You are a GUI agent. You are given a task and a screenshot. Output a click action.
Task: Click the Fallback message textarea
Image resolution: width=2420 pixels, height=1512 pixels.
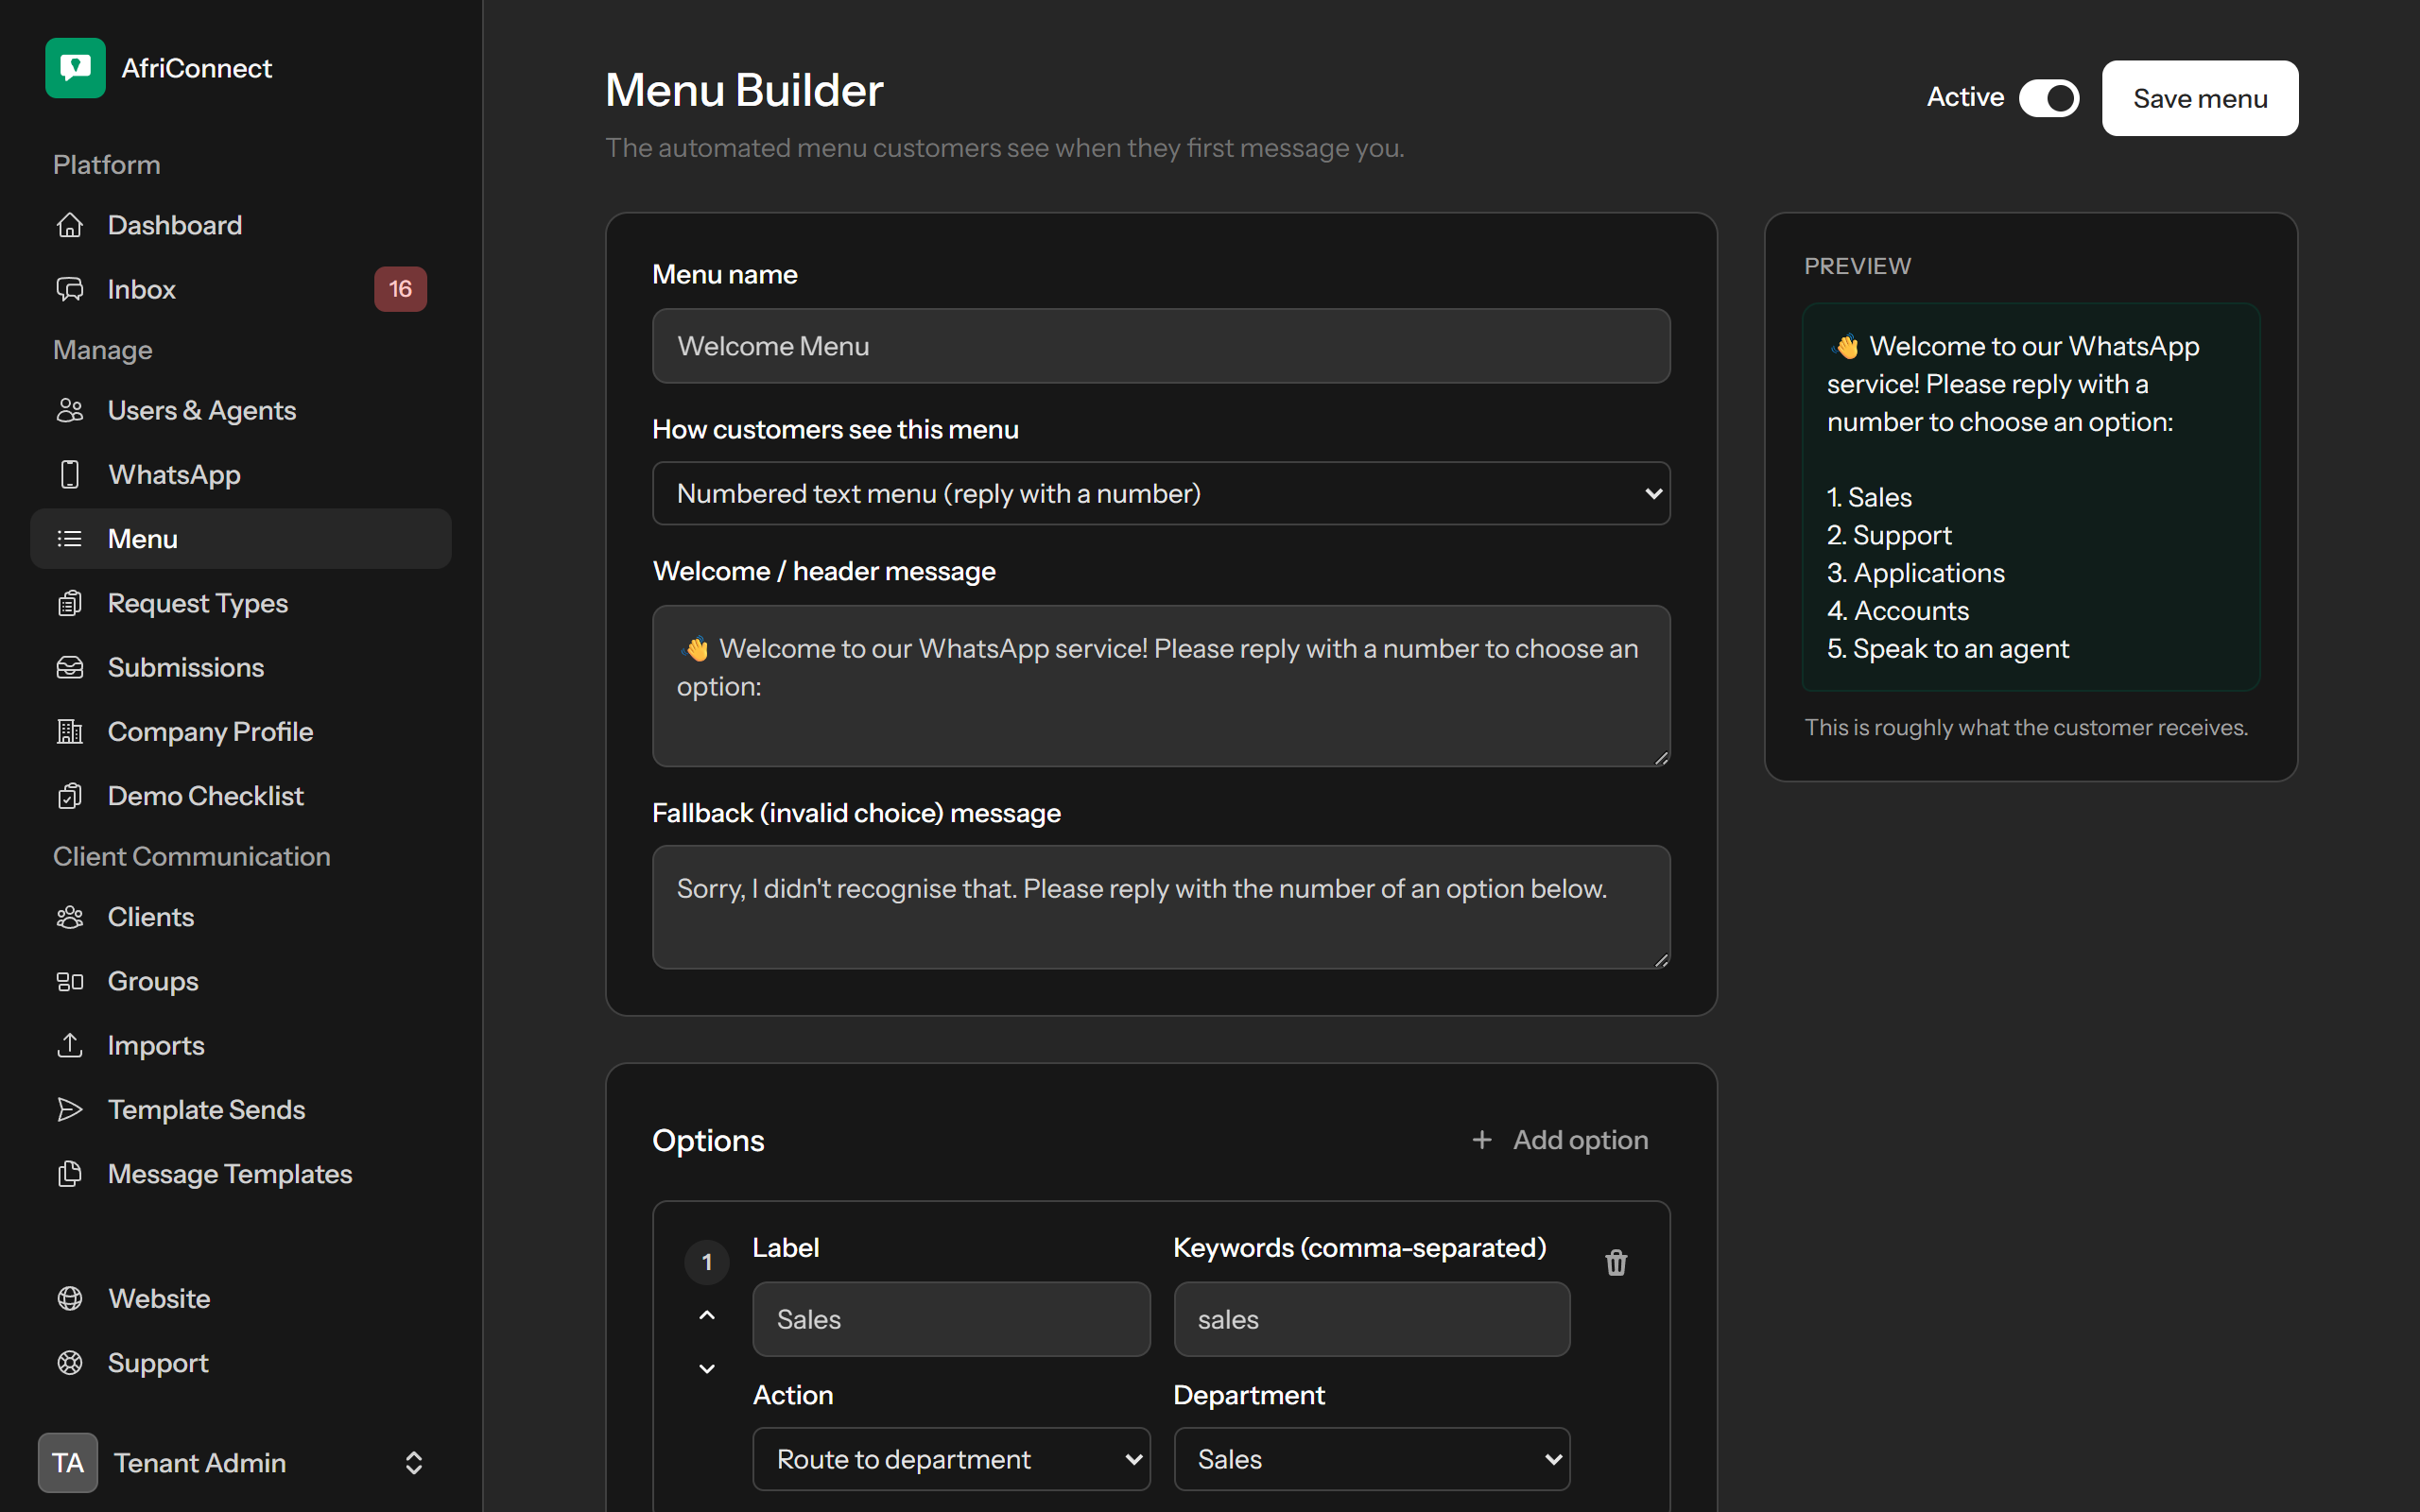click(x=1161, y=907)
